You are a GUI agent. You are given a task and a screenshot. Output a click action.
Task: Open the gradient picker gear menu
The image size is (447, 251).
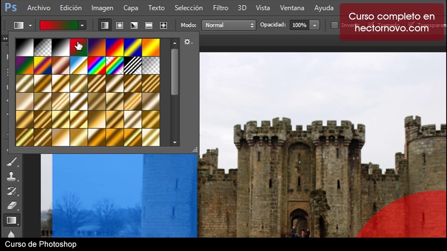(189, 42)
